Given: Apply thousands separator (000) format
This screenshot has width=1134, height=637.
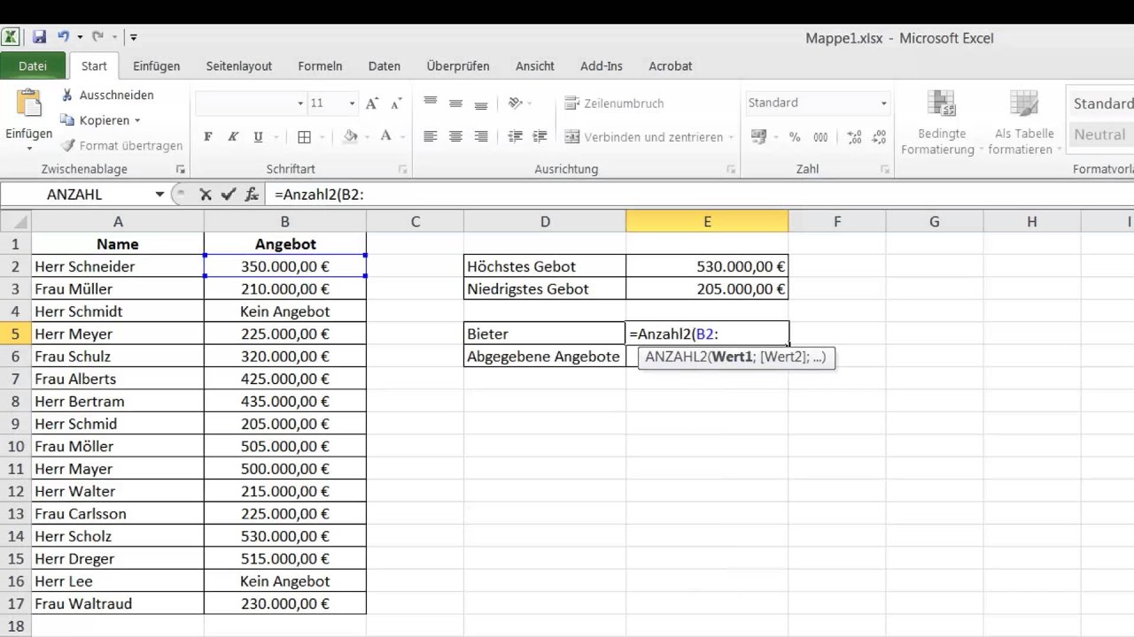Looking at the screenshot, I should click(x=820, y=137).
